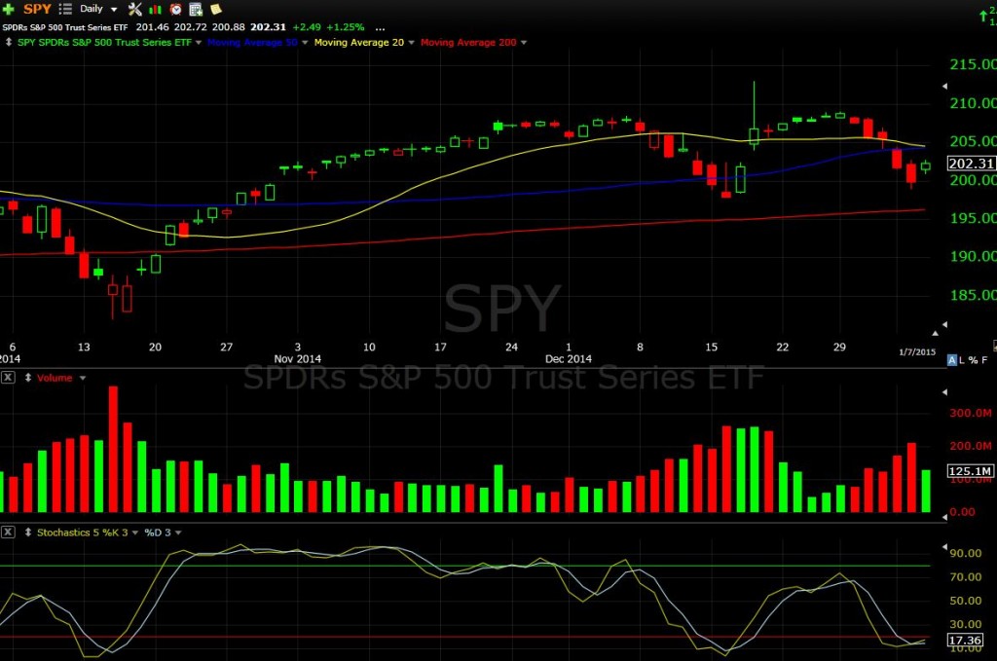Image resolution: width=997 pixels, height=661 pixels.
Task: Click the Dec 2014 time axis label
Action: tap(569, 359)
